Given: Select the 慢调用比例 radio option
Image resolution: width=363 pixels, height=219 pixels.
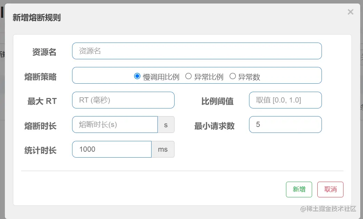Looking at the screenshot, I should 137,76.
